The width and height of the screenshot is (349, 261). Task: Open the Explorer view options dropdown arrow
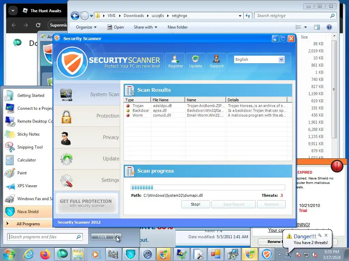[305, 27]
